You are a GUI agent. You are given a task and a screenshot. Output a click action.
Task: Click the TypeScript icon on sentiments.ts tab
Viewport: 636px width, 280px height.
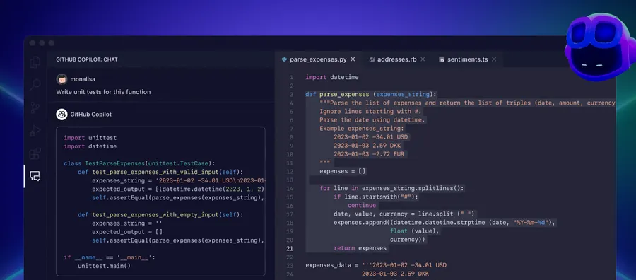442,59
